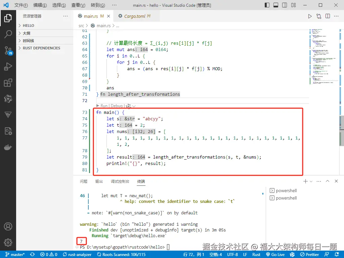Viewport: 344px width, 258px height.
Task: Click line and column indicator 行 72, 列 1
Action: (x=194, y=255)
